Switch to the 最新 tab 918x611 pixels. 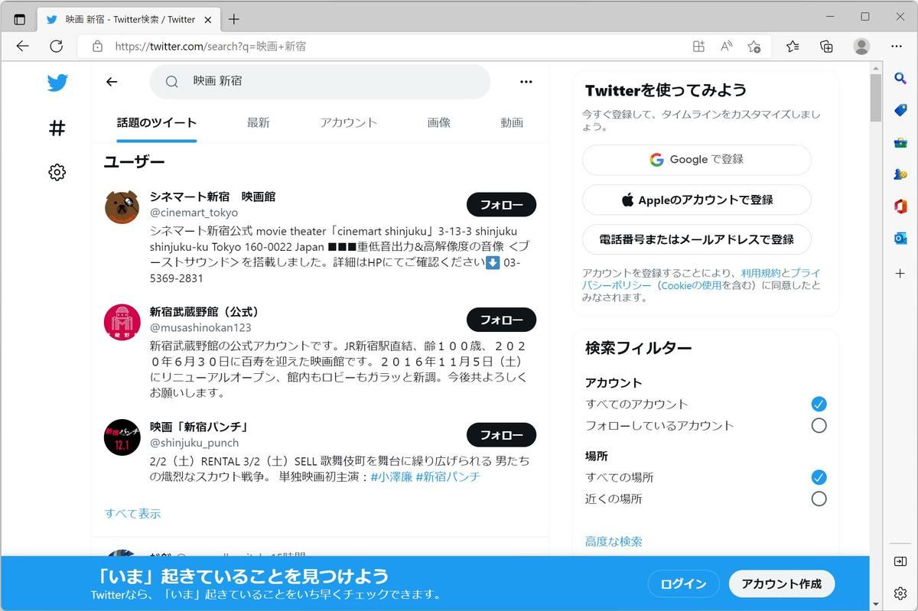coord(259,122)
